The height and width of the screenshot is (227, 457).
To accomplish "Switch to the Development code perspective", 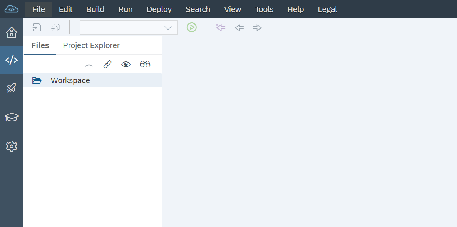I will pyautogui.click(x=12, y=60).
